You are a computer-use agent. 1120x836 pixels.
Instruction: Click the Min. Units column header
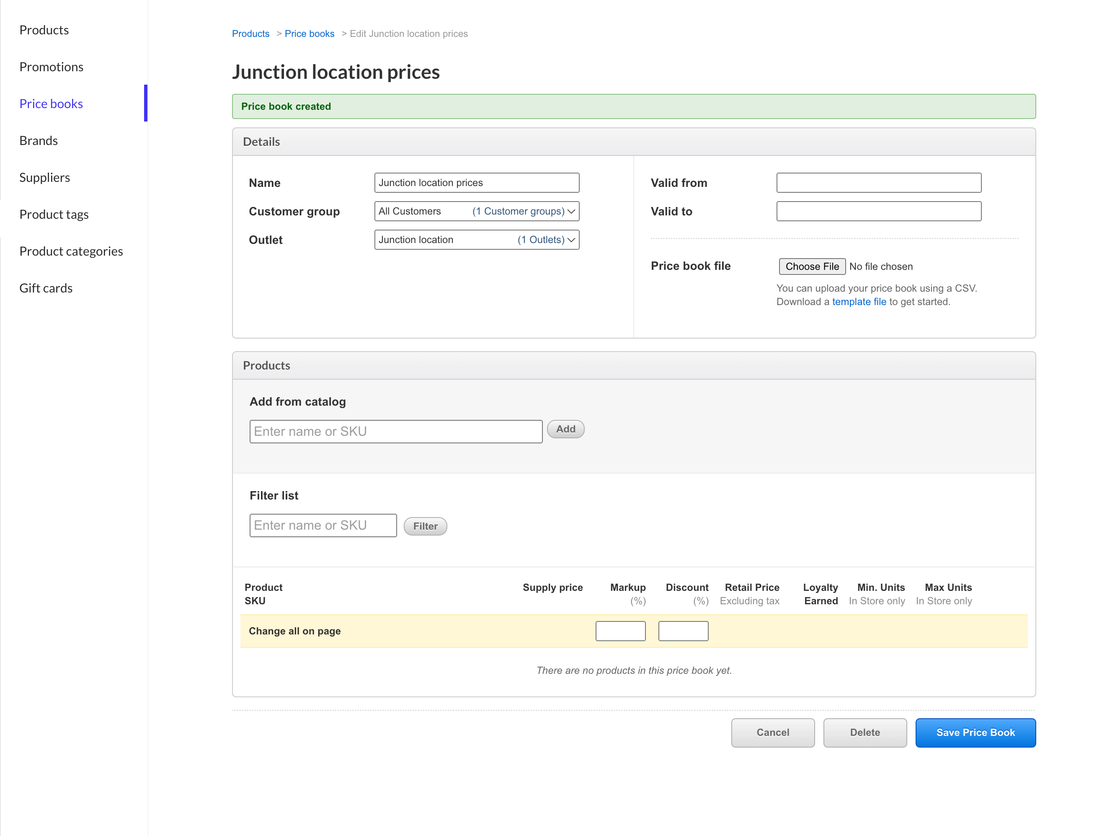coord(877,594)
